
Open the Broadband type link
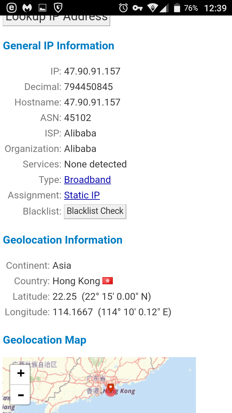(x=87, y=180)
